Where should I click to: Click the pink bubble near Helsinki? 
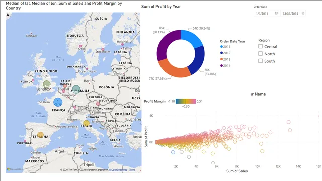[x=122, y=44]
